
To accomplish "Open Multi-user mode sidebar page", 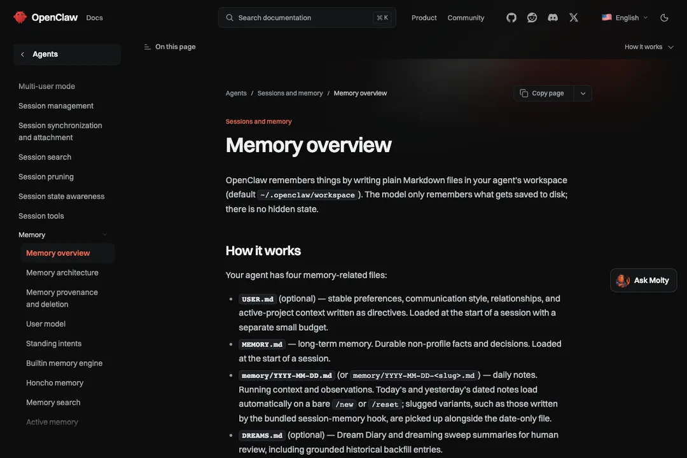I will 46,87.
